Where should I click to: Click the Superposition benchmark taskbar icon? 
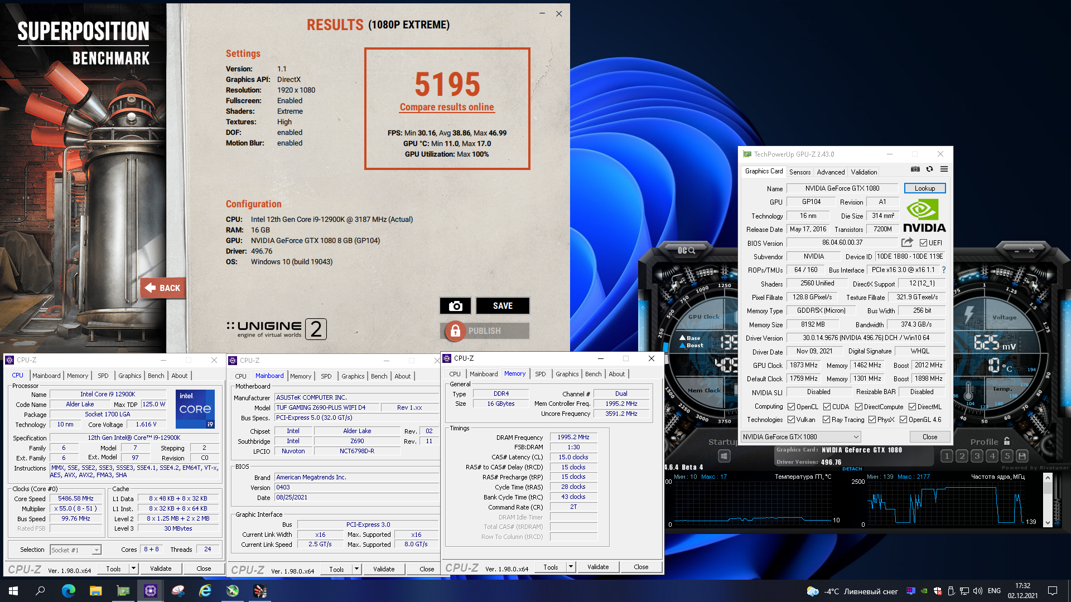click(260, 591)
